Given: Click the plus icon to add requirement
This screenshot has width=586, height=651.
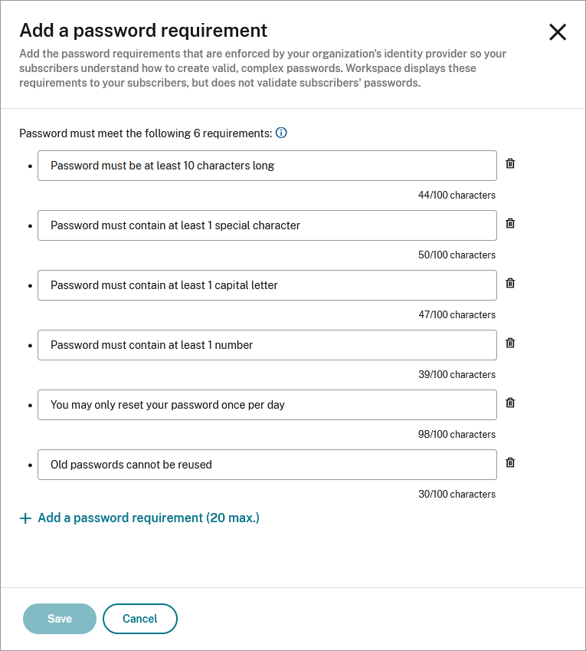Looking at the screenshot, I should point(25,518).
